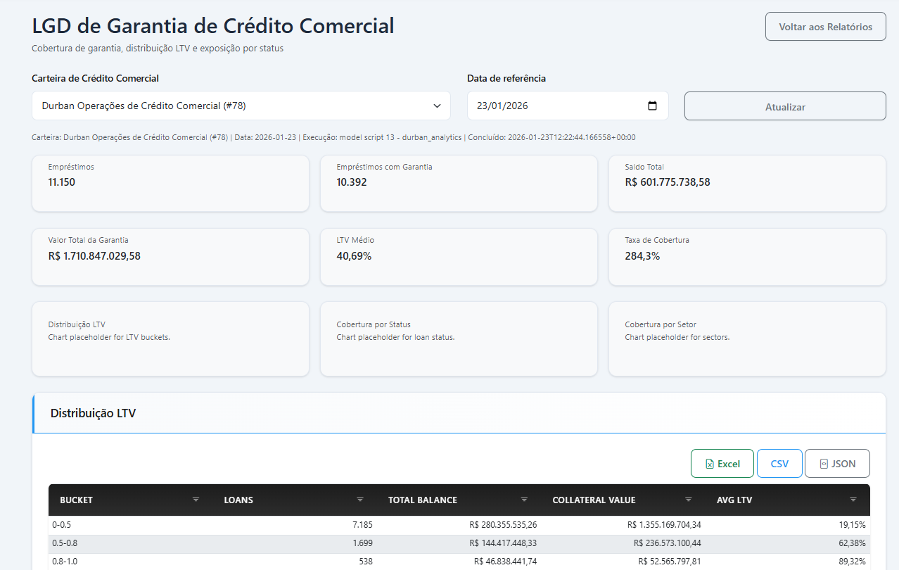Viewport: 899px width, 570px height.
Task: Click the Excel file icon on export button
Action: (710, 464)
